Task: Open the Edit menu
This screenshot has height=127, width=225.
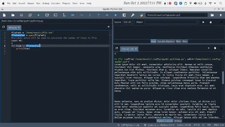Action: pos(14,3)
